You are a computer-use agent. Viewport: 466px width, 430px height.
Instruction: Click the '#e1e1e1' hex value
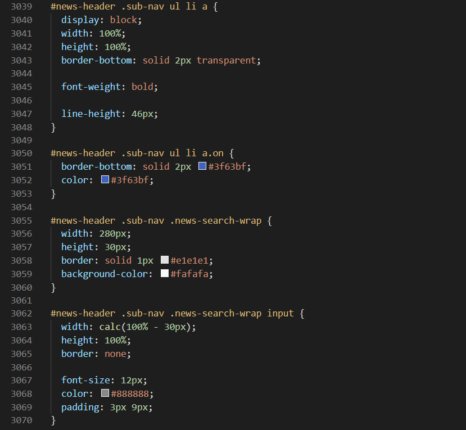[189, 261]
